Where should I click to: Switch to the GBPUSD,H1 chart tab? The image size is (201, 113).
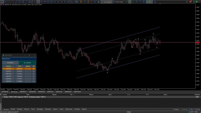click(23, 92)
